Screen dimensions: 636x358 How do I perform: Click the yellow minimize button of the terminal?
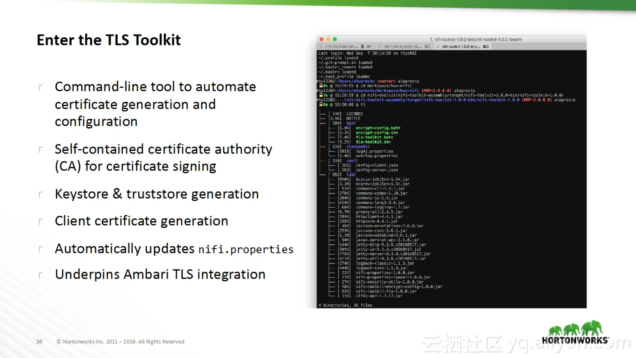[x=328, y=40]
